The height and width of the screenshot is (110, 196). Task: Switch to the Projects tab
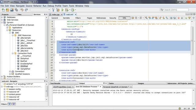pos(5,14)
